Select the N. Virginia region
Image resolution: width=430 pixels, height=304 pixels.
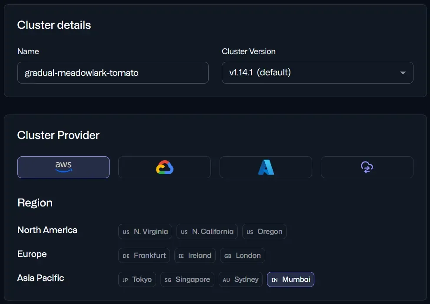pyautogui.click(x=145, y=232)
